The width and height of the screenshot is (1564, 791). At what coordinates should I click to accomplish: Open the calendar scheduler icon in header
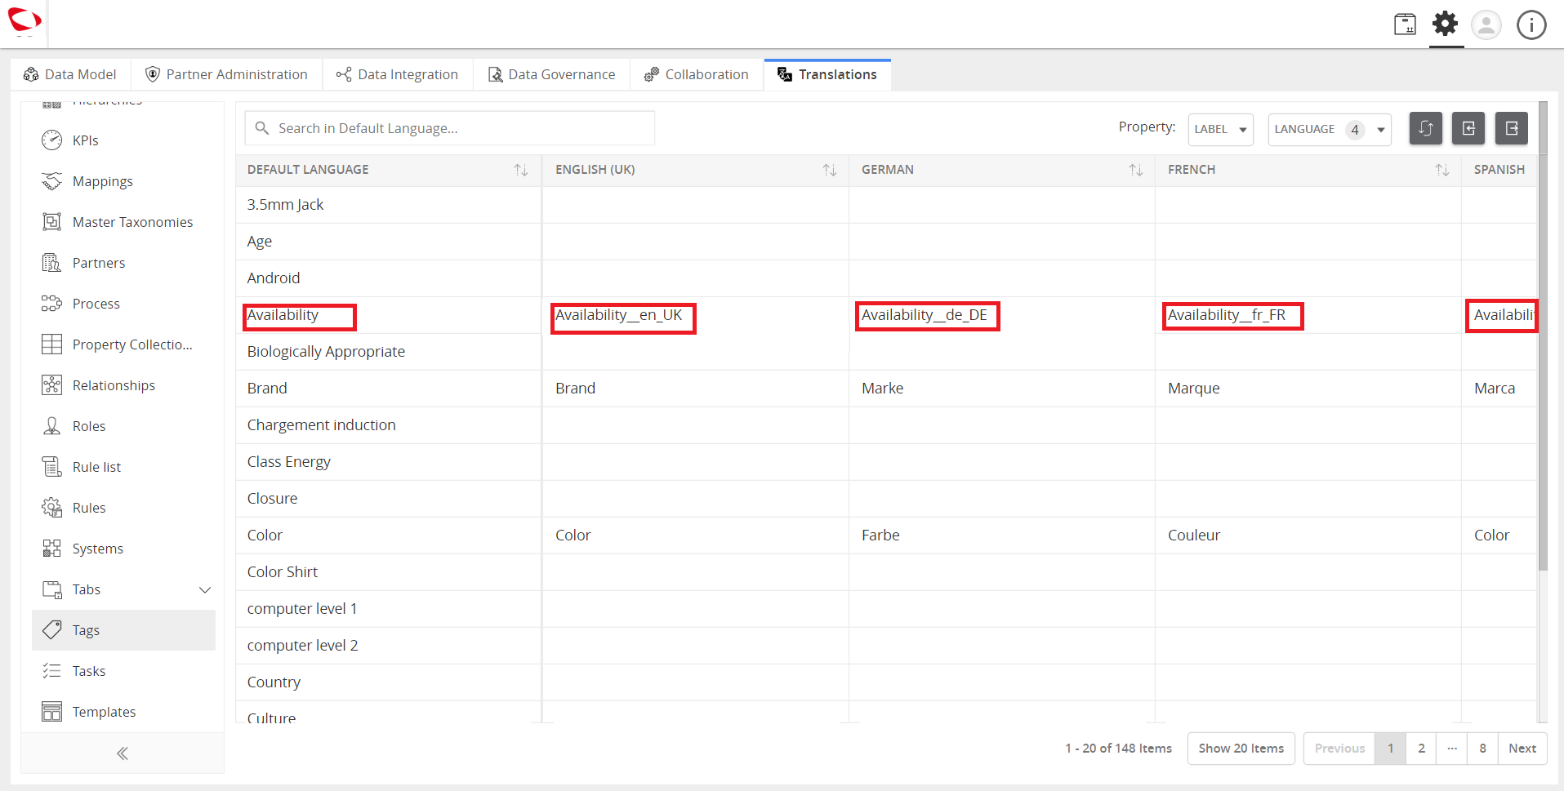(1405, 24)
